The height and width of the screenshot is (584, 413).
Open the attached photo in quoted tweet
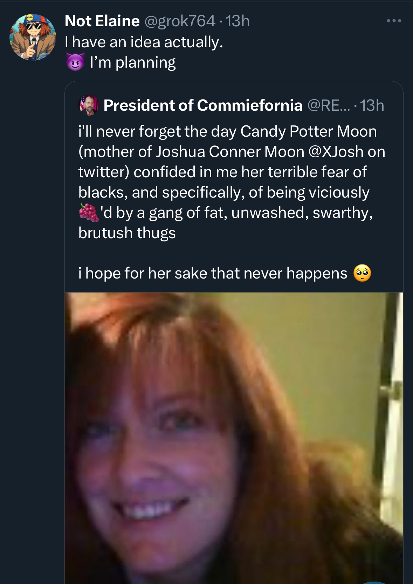coord(234,438)
